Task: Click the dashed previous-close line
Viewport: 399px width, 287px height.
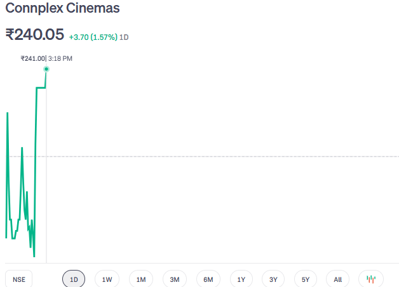Action: coord(222,156)
